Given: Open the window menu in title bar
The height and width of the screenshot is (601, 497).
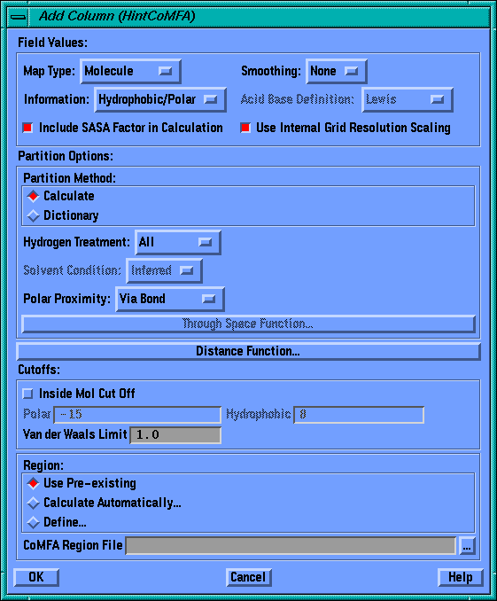Looking at the screenshot, I should point(18,17).
